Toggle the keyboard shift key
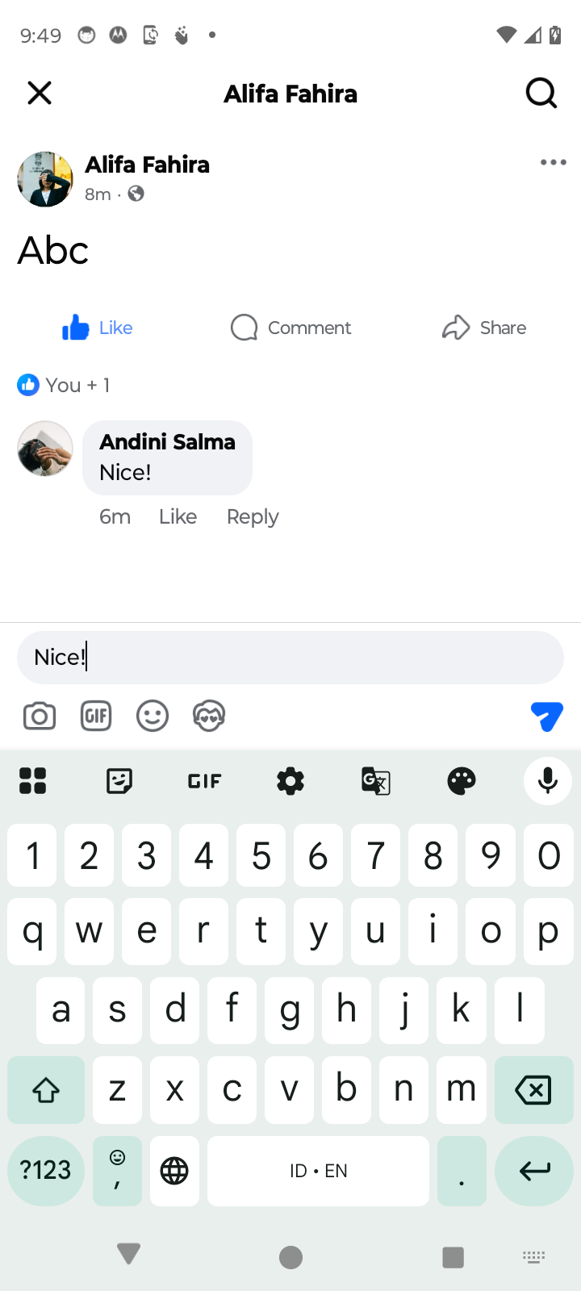Screen dimensions: 581x1291 [46, 1090]
